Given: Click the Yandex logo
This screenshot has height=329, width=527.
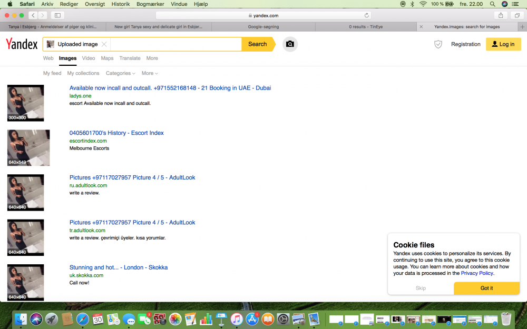Looking at the screenshot, I should 22,44.
